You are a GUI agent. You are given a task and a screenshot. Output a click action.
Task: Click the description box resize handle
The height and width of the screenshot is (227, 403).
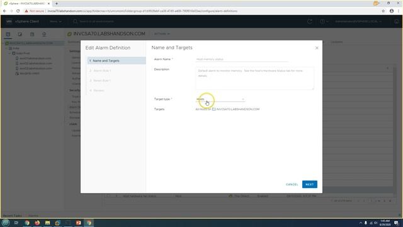coord(313,88)
